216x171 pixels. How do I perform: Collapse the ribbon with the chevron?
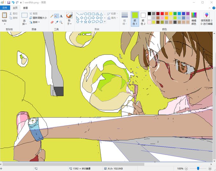click(210, 8)
